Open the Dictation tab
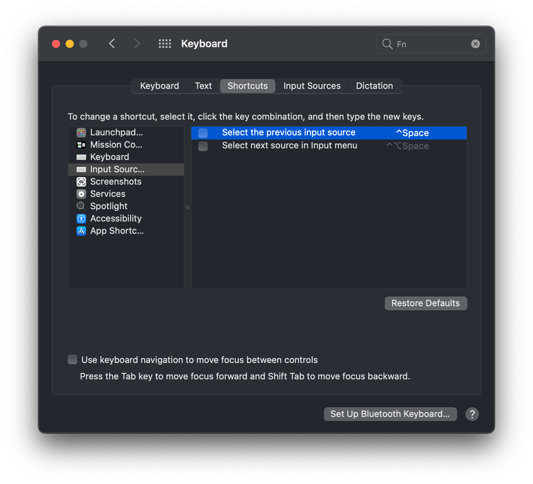 click(x=374, y=86)
